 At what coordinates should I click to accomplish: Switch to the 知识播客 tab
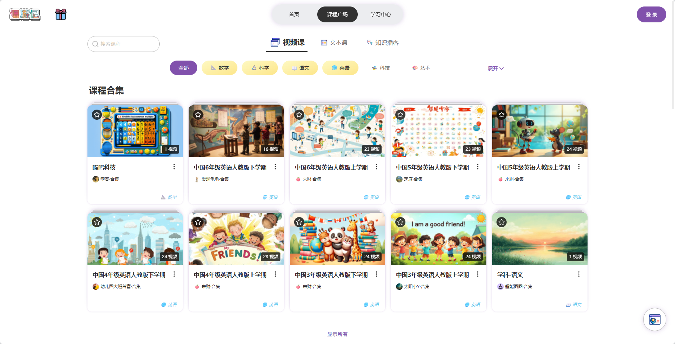(x=383, y=43)
